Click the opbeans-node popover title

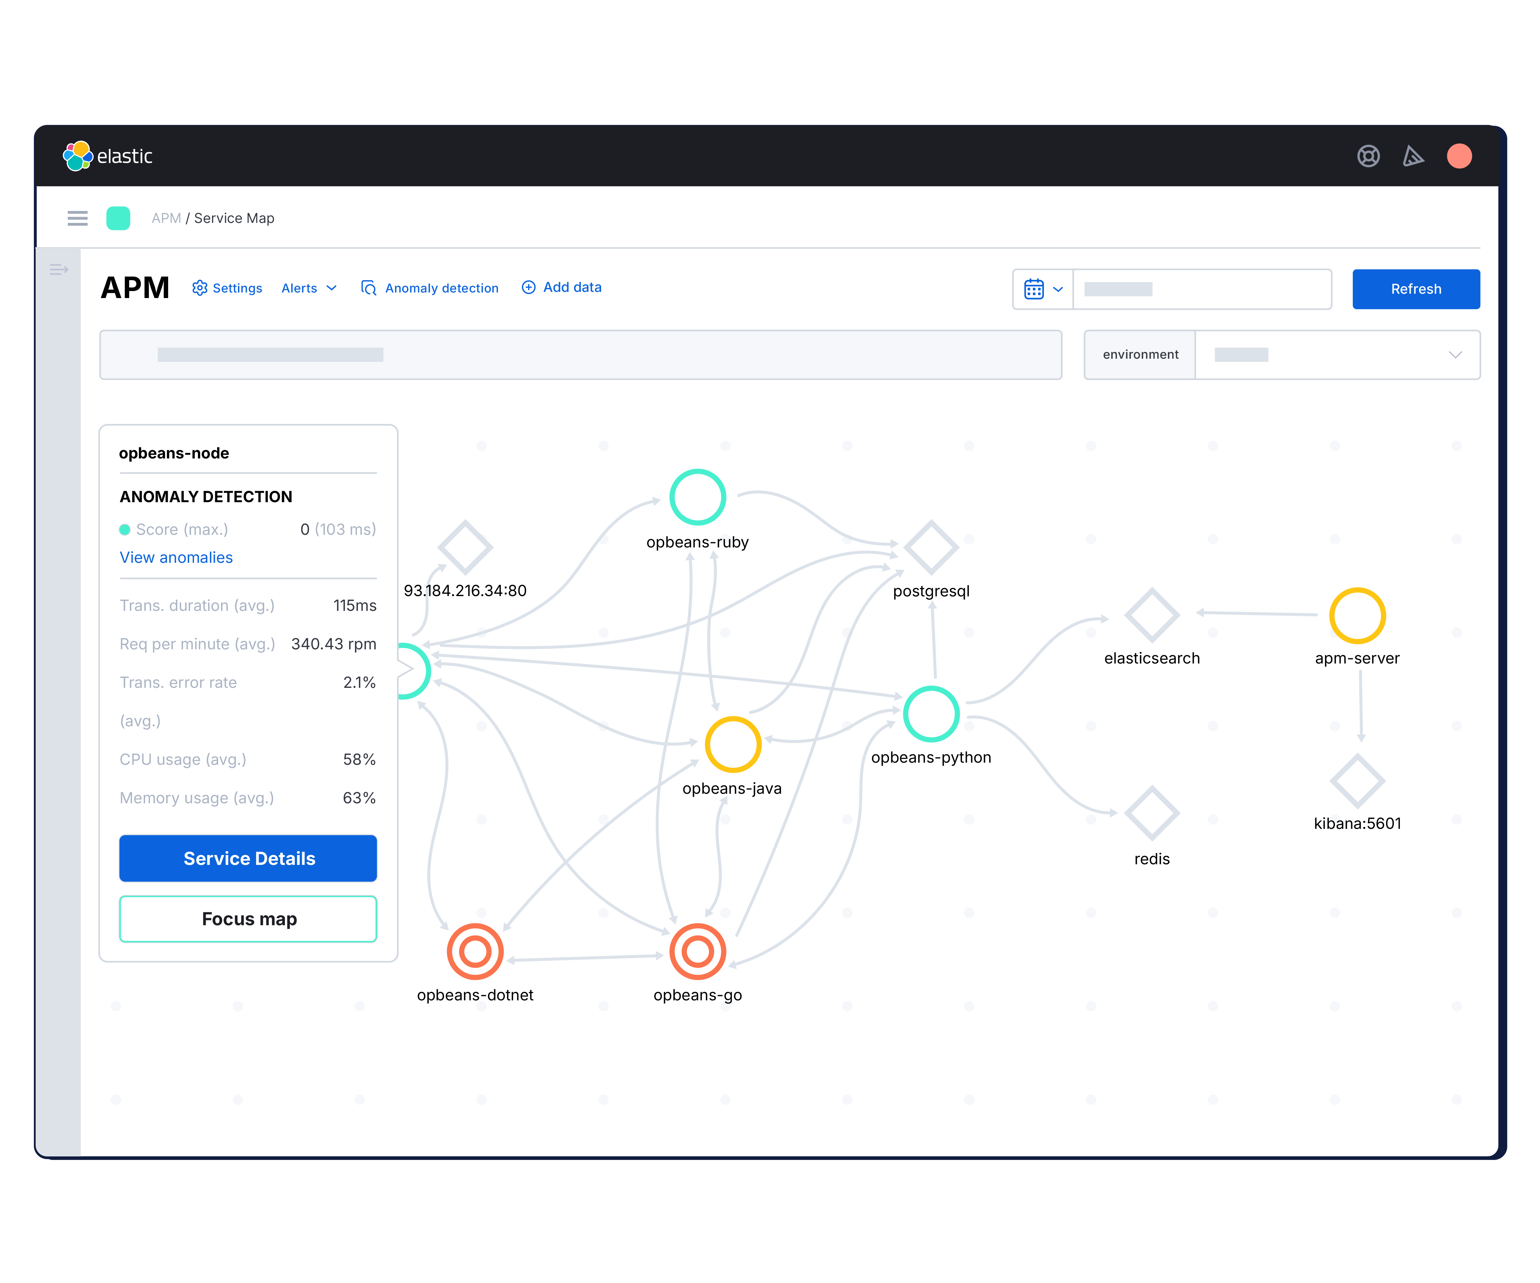coord(174,453)
